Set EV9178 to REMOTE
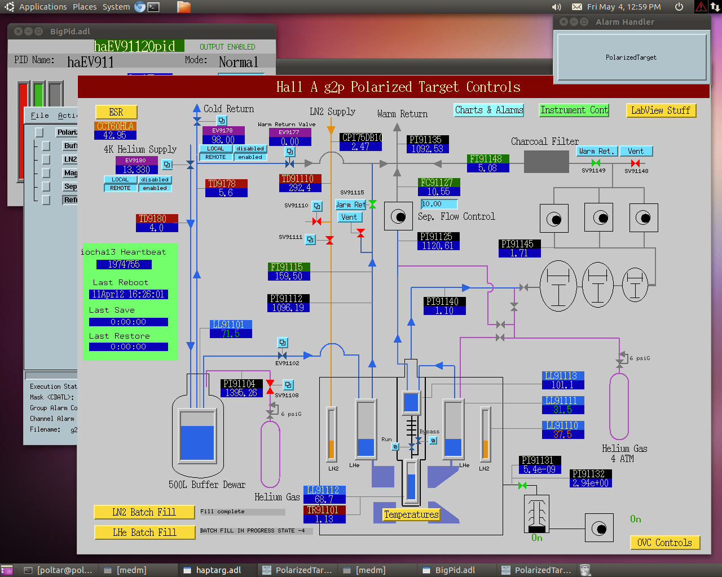The height and width of the screenshot is (577, 722). coord(215,157)
